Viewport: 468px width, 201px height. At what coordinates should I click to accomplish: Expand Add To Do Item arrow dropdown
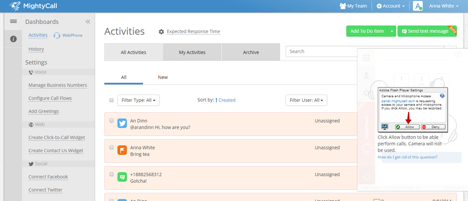(x=392, y=31)
